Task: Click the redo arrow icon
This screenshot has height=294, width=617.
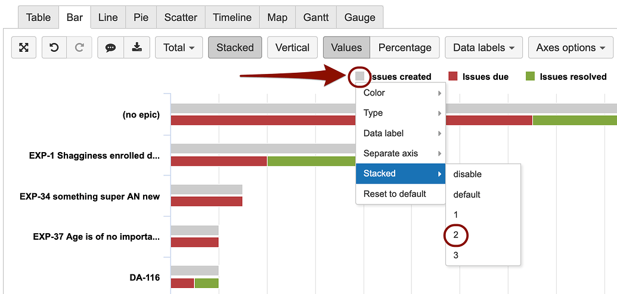Action: [79, 48]
